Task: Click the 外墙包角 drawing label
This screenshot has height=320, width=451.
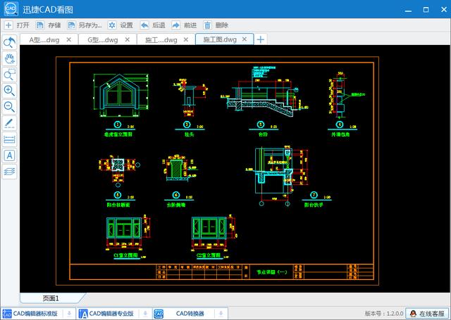Action: 340,134
